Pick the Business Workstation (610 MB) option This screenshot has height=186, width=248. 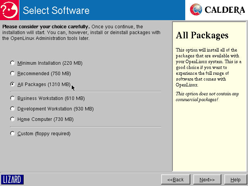click(13, 98)
